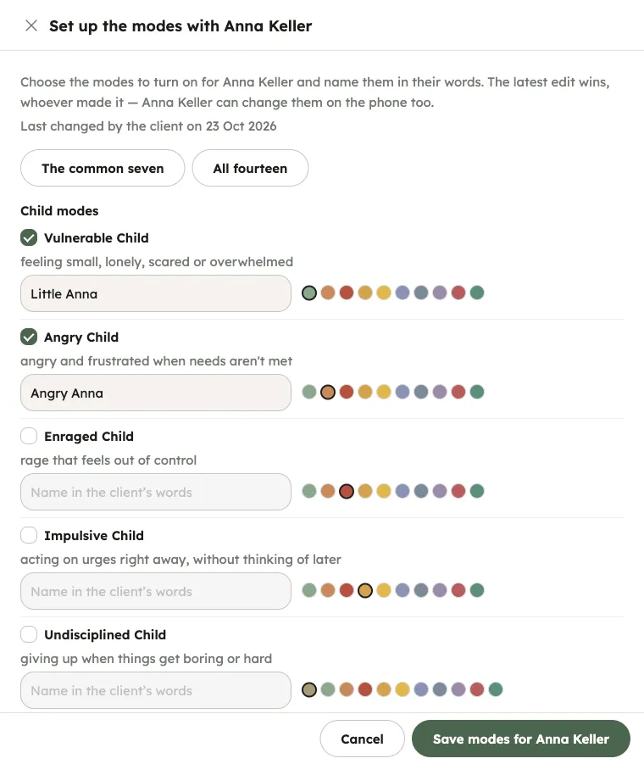This screenshot has width=644, height=764.
Task: Edit the Angry Anna name field
Action: 156,393
